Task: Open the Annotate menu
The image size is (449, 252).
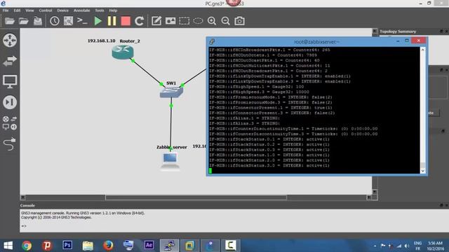Action: (x=82, y=10)
